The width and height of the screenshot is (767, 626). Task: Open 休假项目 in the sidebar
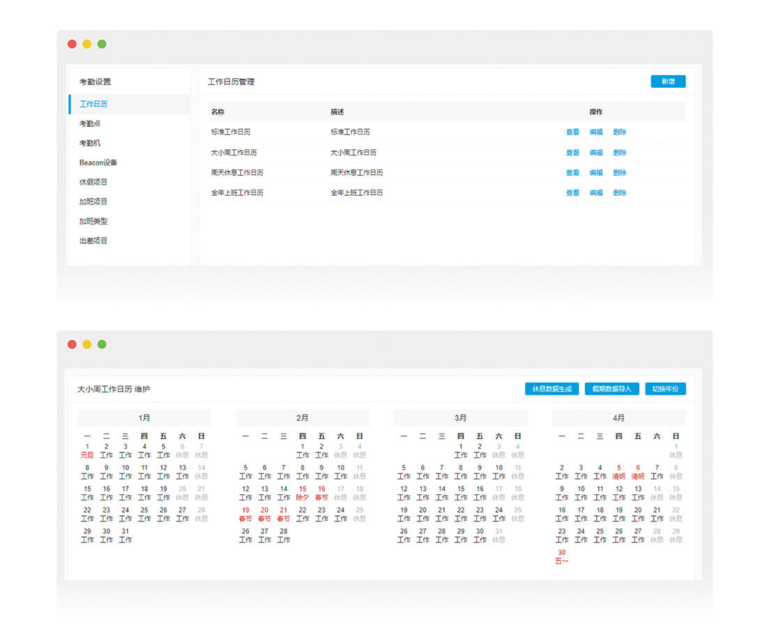click(93, 182)
